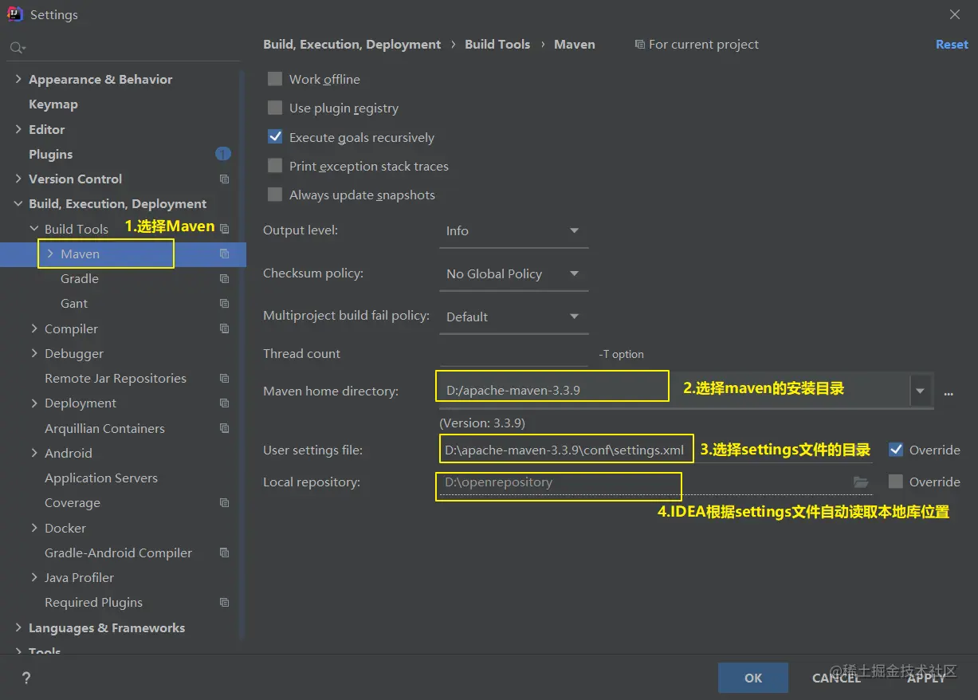This screenshot has width=978, height=700.
Task: Click the ellipsis browse button for Maven home
Action: pyautogui.click(x=949, y=393)
